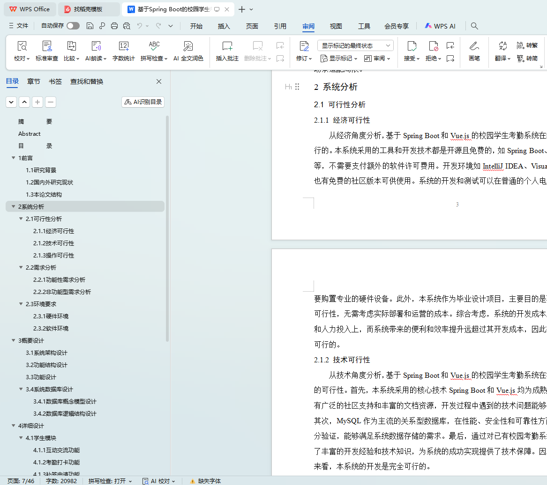Viewport: 547px width, 485px height.
Task: Collapse the 3.4系统数据库设计 outline node
Action: coord(21,389)
